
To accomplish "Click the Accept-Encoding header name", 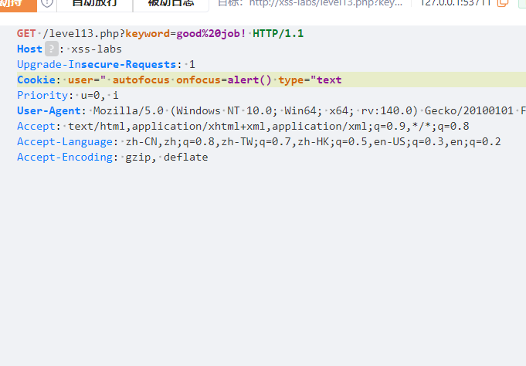I will [x=65, y=157].
